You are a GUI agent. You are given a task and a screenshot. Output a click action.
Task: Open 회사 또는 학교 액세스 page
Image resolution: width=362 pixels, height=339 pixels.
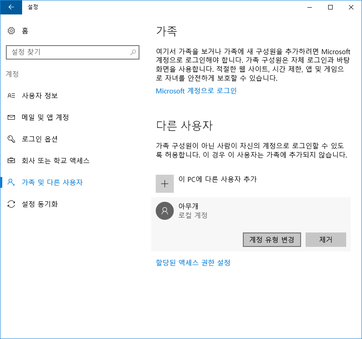pos(56,161)
